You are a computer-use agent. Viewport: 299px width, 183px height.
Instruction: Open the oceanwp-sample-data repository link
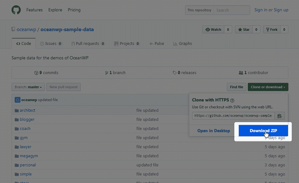[x=67, y=30]
